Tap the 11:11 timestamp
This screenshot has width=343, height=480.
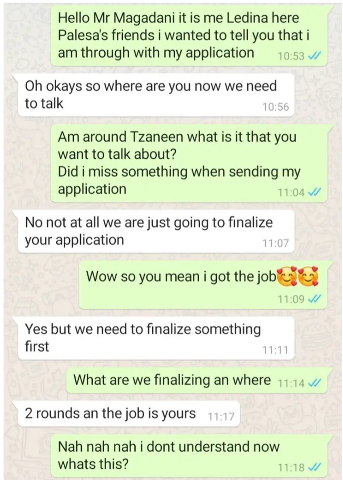275,350
